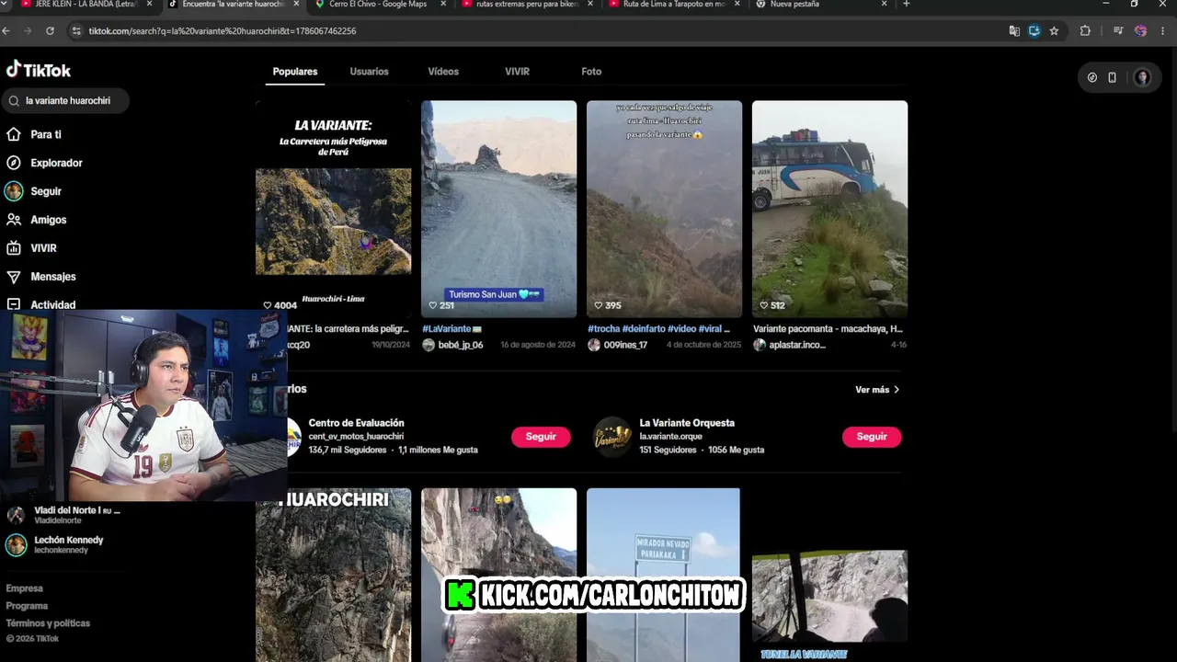Click the browser forward arrow
Viewport: 1177px width, 662px height.
click(28, 30)
